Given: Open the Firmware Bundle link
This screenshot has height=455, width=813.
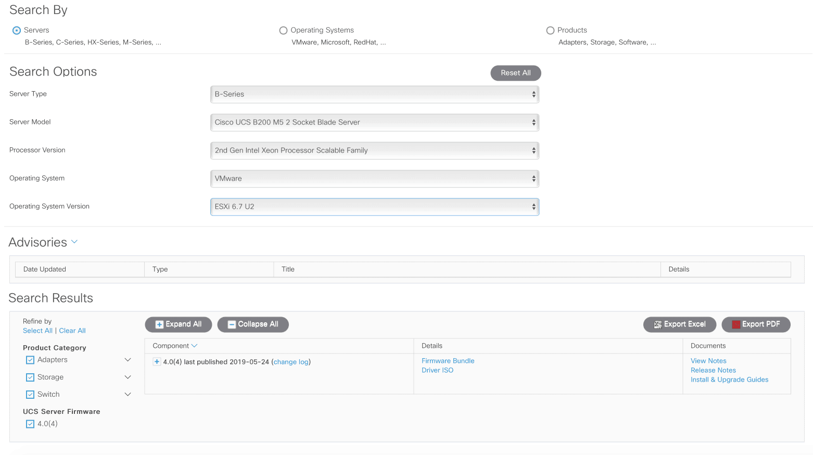Looking at the screenshot, I should 448,361.
